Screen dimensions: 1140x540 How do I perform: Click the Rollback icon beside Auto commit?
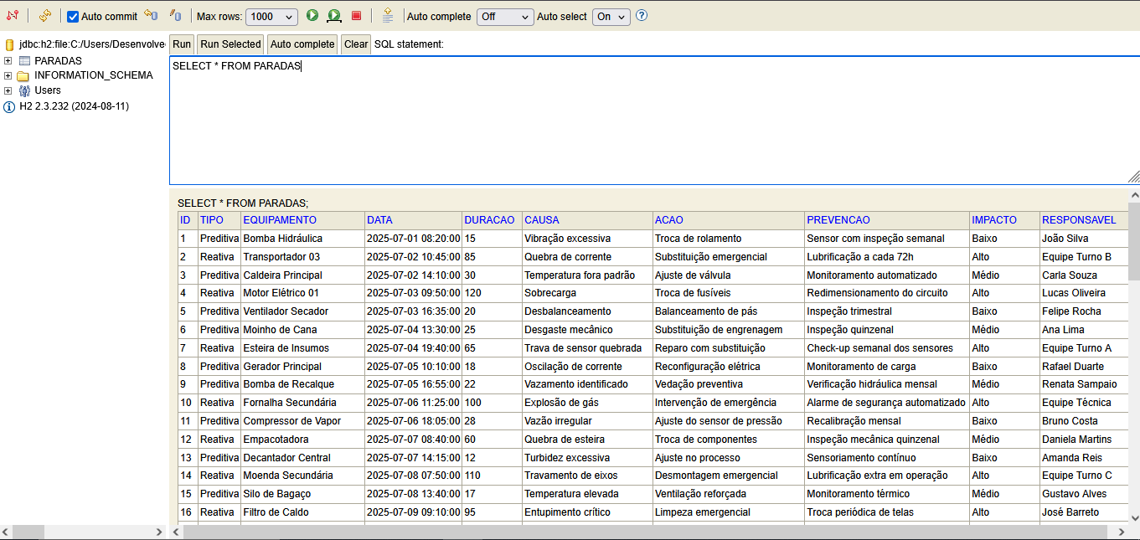[151, 16]
